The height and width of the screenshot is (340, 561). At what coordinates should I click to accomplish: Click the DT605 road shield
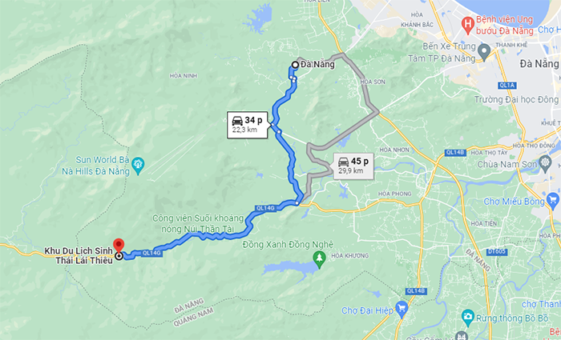pos(497,252)
